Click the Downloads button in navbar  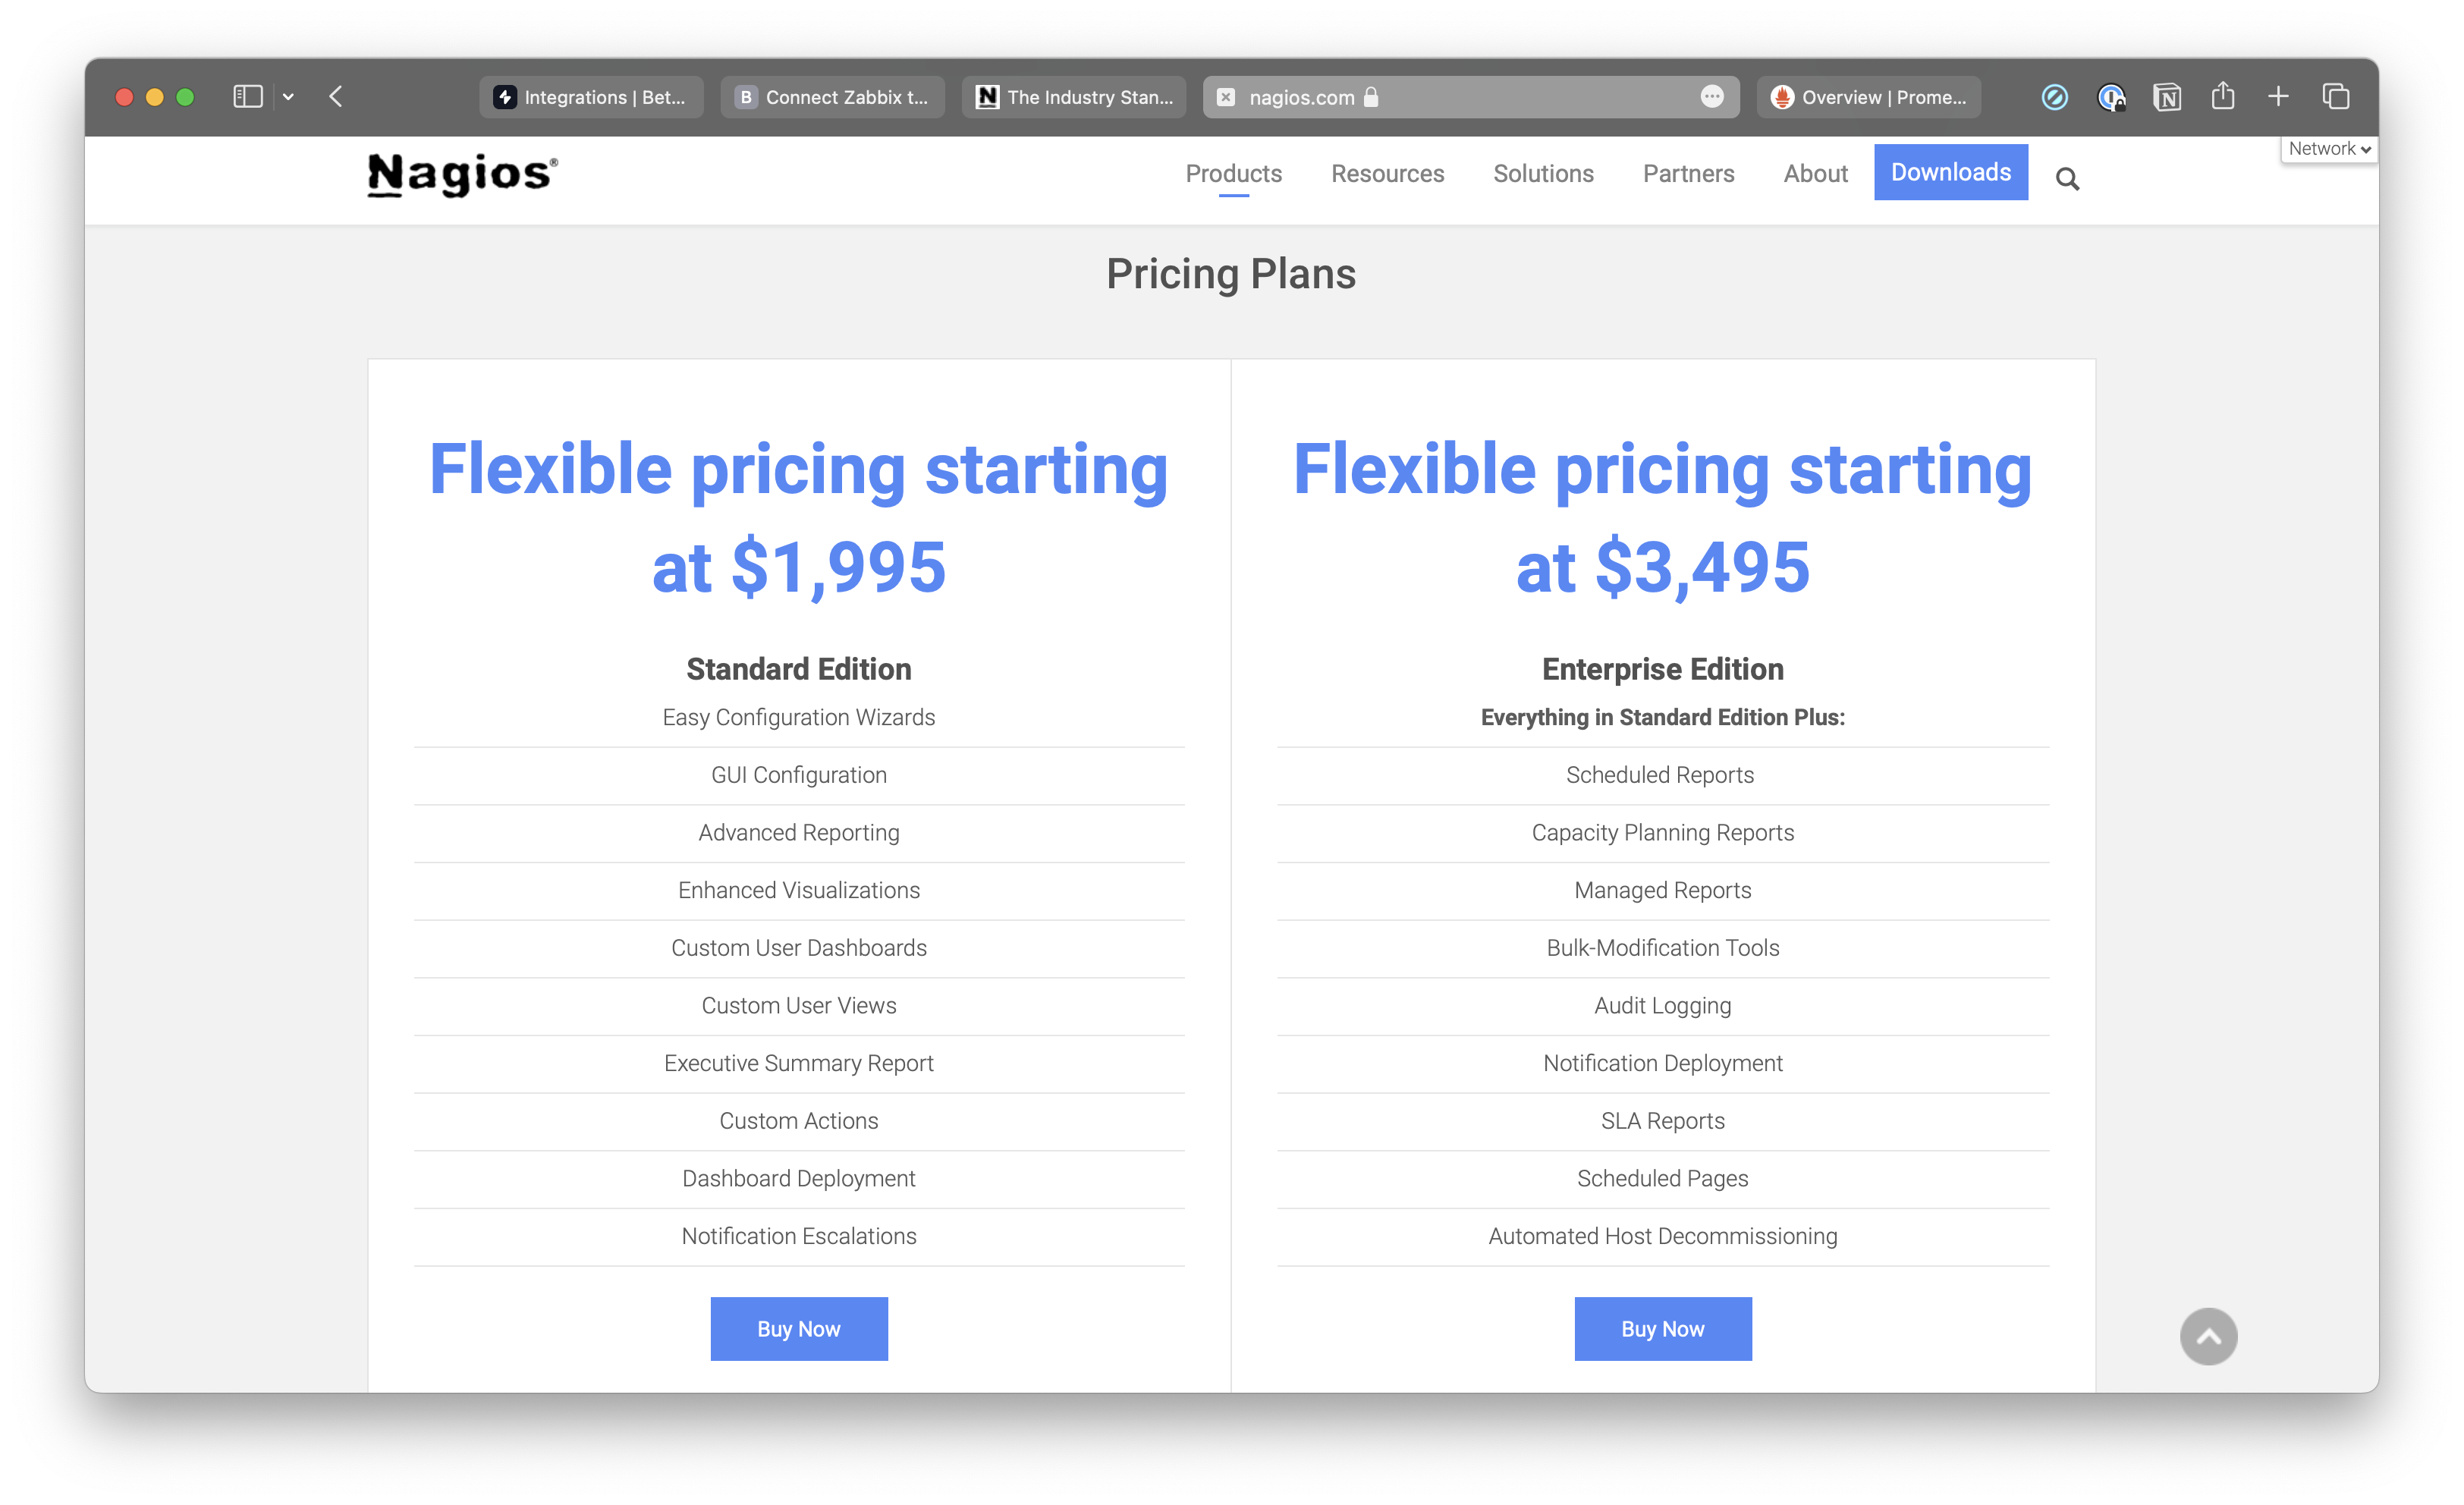pos(1950,172)
